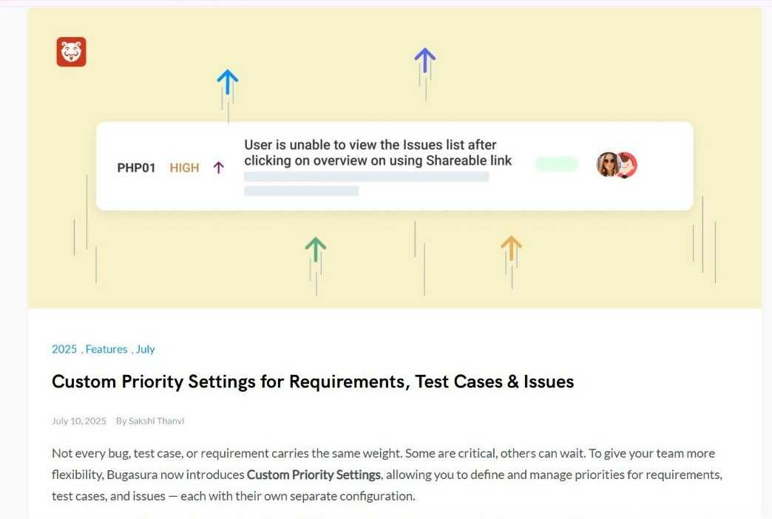Image resolution: width=772 pixels, height=519 pixels.
Task: Click the woman's avatar on issue card
Action: point(608,165)
